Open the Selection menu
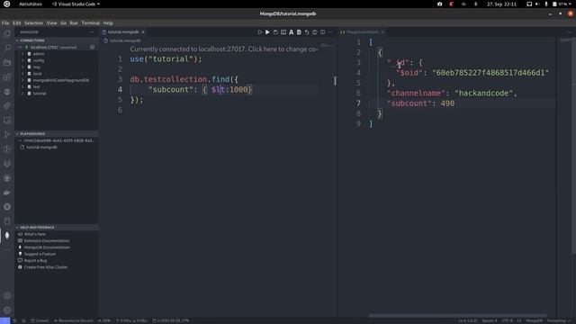This screenshot has height=324, width=576. point(34,23)
